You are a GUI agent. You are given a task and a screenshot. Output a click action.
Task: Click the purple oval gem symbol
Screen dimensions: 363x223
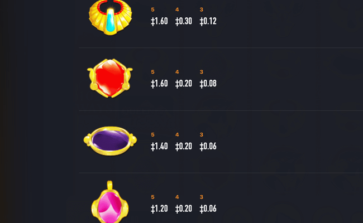pos(110,140)
